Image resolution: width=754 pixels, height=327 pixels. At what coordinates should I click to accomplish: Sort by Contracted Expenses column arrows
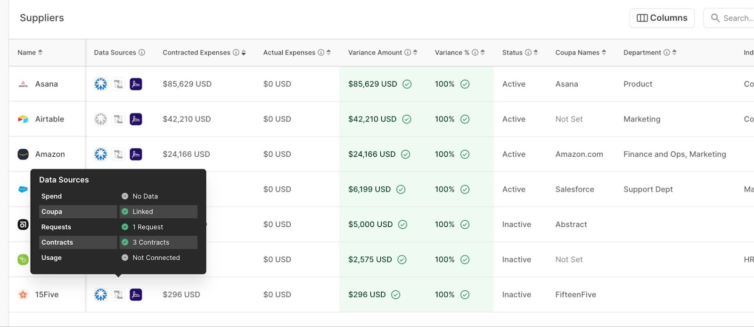244,53
